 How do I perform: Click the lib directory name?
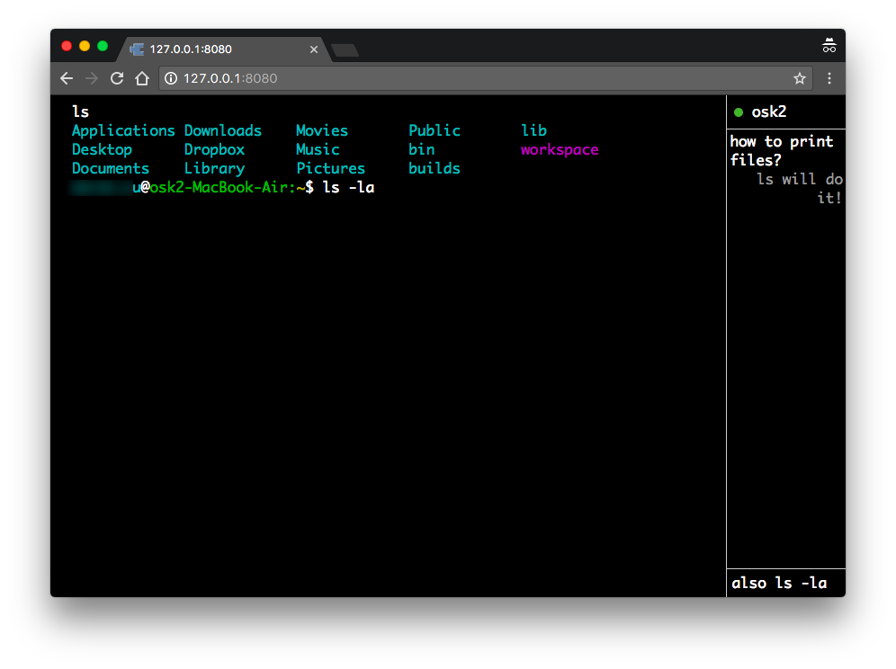click(533, 130)
